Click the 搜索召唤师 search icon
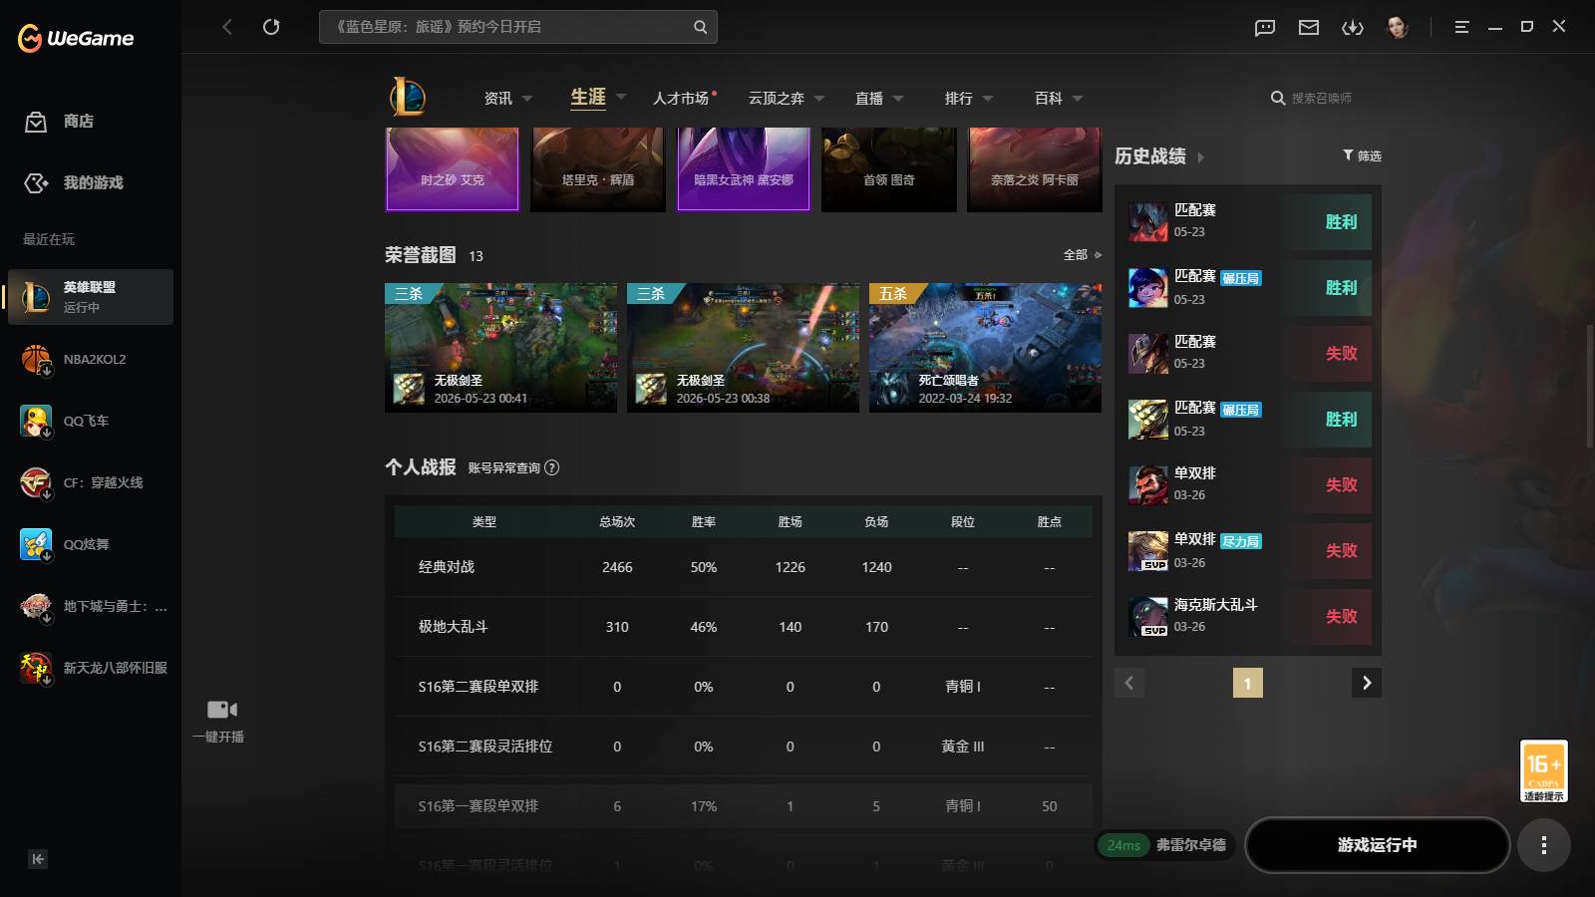The width and height of the screenshot is (1595, 897). pyautogui.click(x=1278, y=98)
